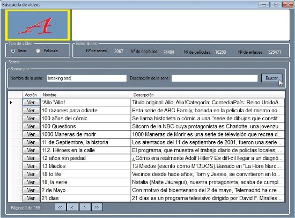Click Ver for "Allo "Allo!

click(31, 103)
